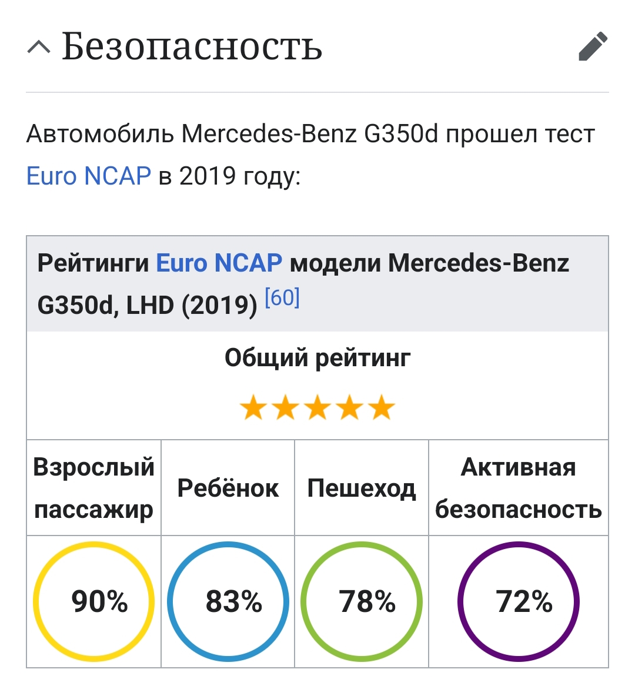Open the Euro NCAP link in the paragraph
This screenshot has height=696, width=635.
pyautogui.click(x=89, y=176)
